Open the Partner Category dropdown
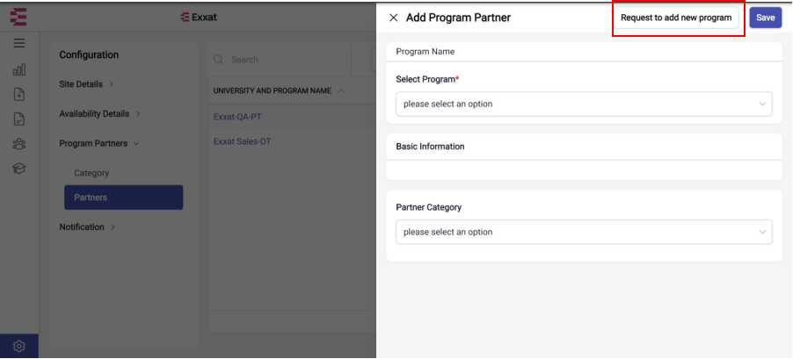793x359 pixels. click(584, 232)
